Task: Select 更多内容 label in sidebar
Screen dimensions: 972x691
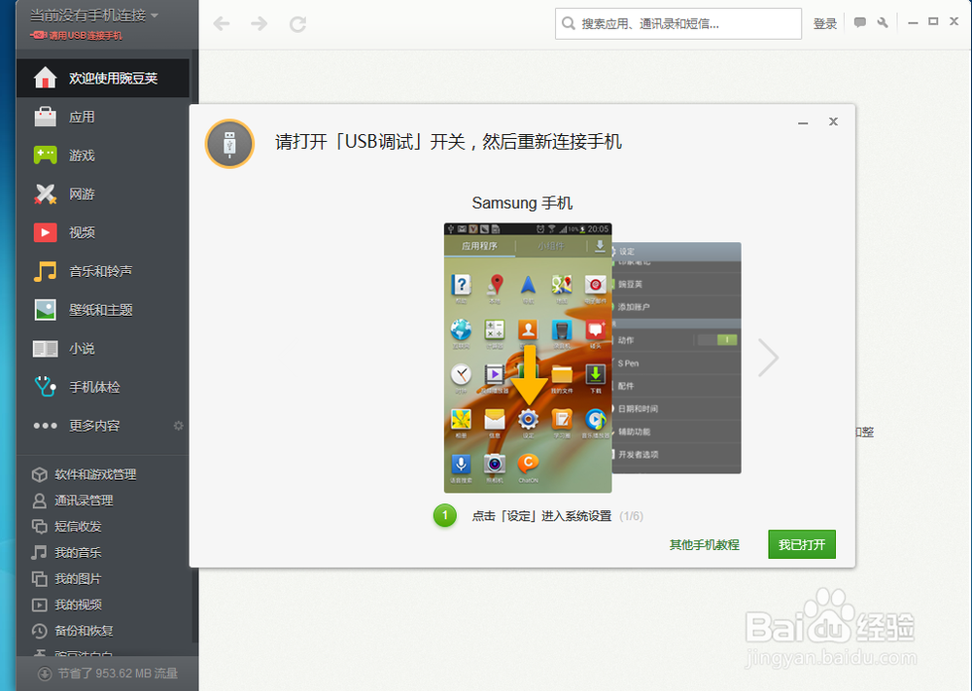Action: (x=94, y=425)
